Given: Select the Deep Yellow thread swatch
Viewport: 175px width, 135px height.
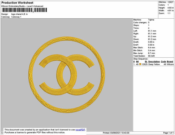Looking at the screenshot, I should coord(140,64).
